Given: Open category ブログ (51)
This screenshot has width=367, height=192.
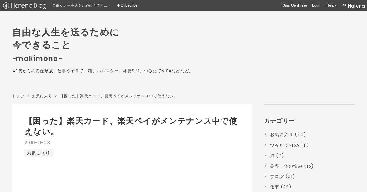Looking at the screenshot, I should (x=282, y=176).
